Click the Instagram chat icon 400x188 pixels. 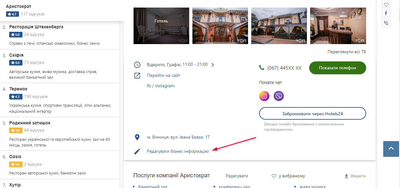[x=264, y=96]
